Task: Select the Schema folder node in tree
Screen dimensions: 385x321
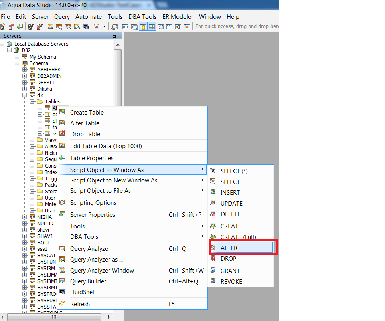Action: click(x=39, y=63)
